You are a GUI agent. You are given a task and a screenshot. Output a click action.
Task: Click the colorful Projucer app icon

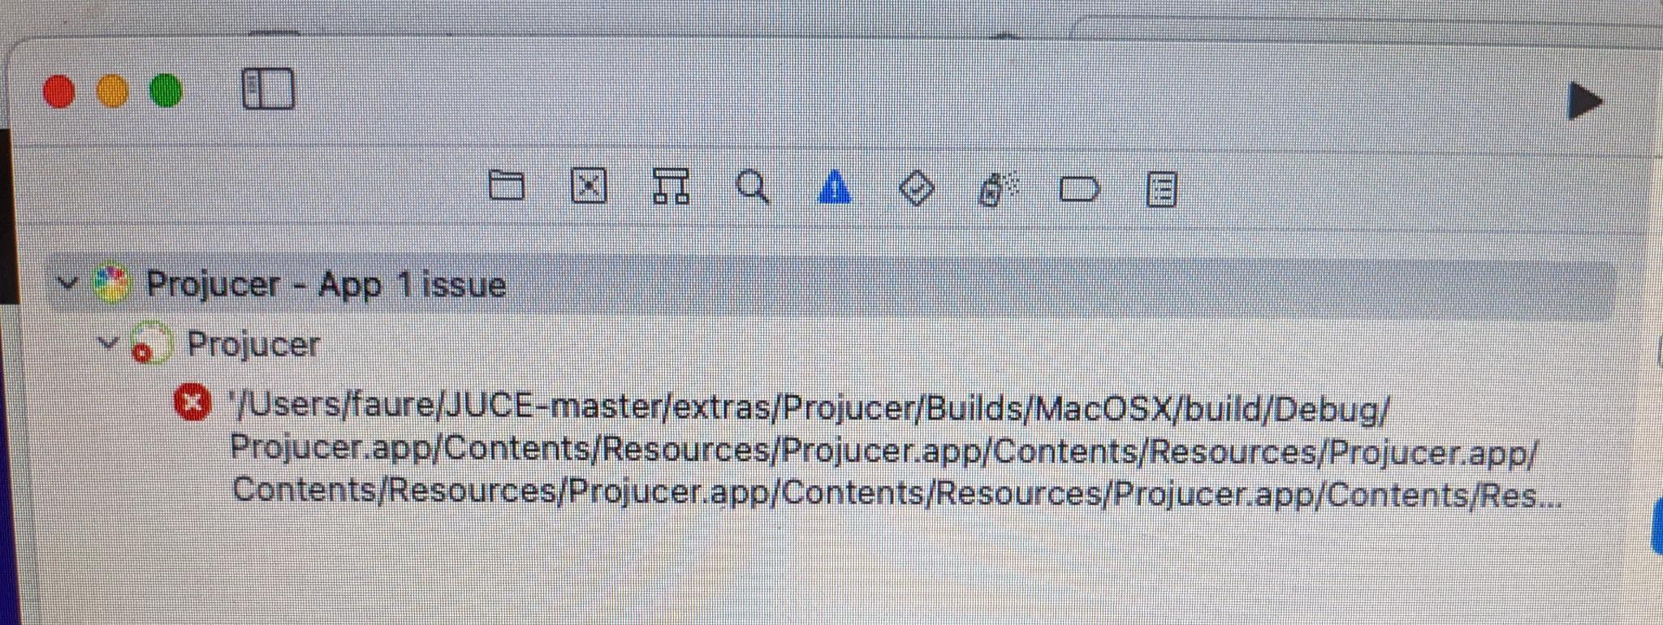pos(111,284)
